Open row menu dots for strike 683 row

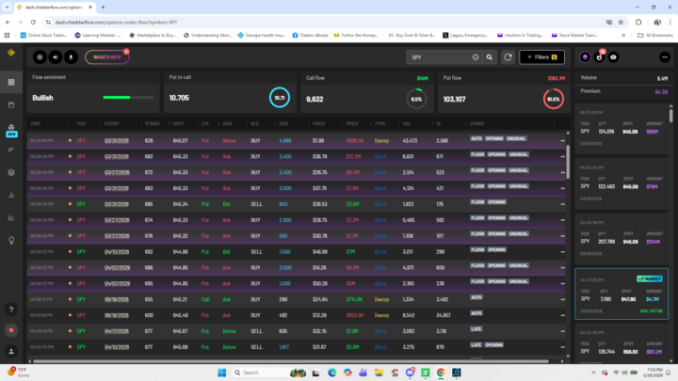(x=562, y=188)
